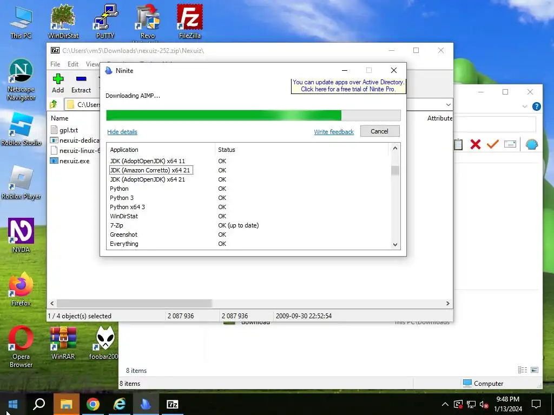Click the blue shell icon in back window

[x=531, y=144]
